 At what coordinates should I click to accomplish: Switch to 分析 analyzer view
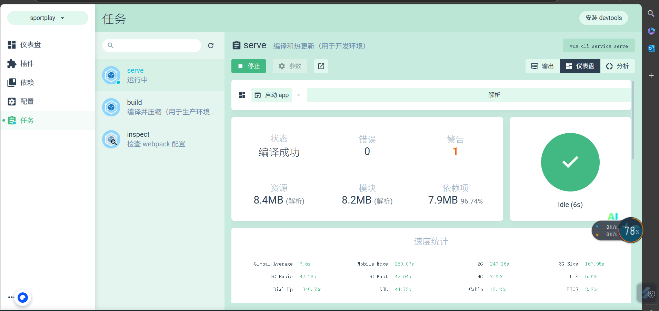pyautogui.click(x=618, y=66)
